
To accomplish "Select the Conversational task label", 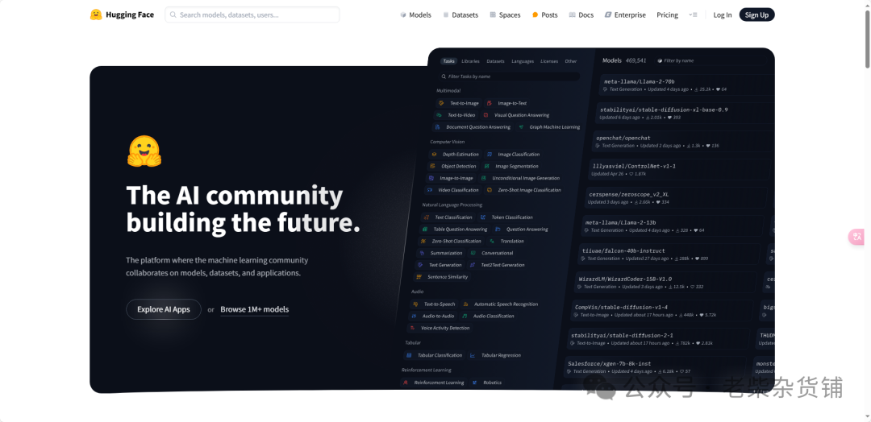I will (497, 253).
